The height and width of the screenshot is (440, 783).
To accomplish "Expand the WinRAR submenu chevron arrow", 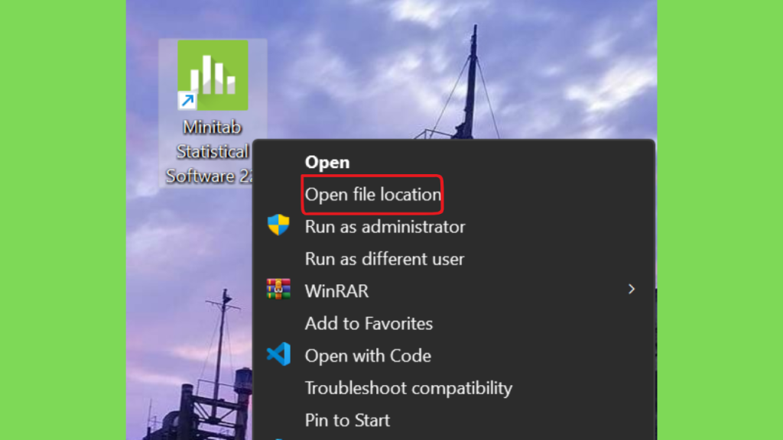I will coord(631,290).
